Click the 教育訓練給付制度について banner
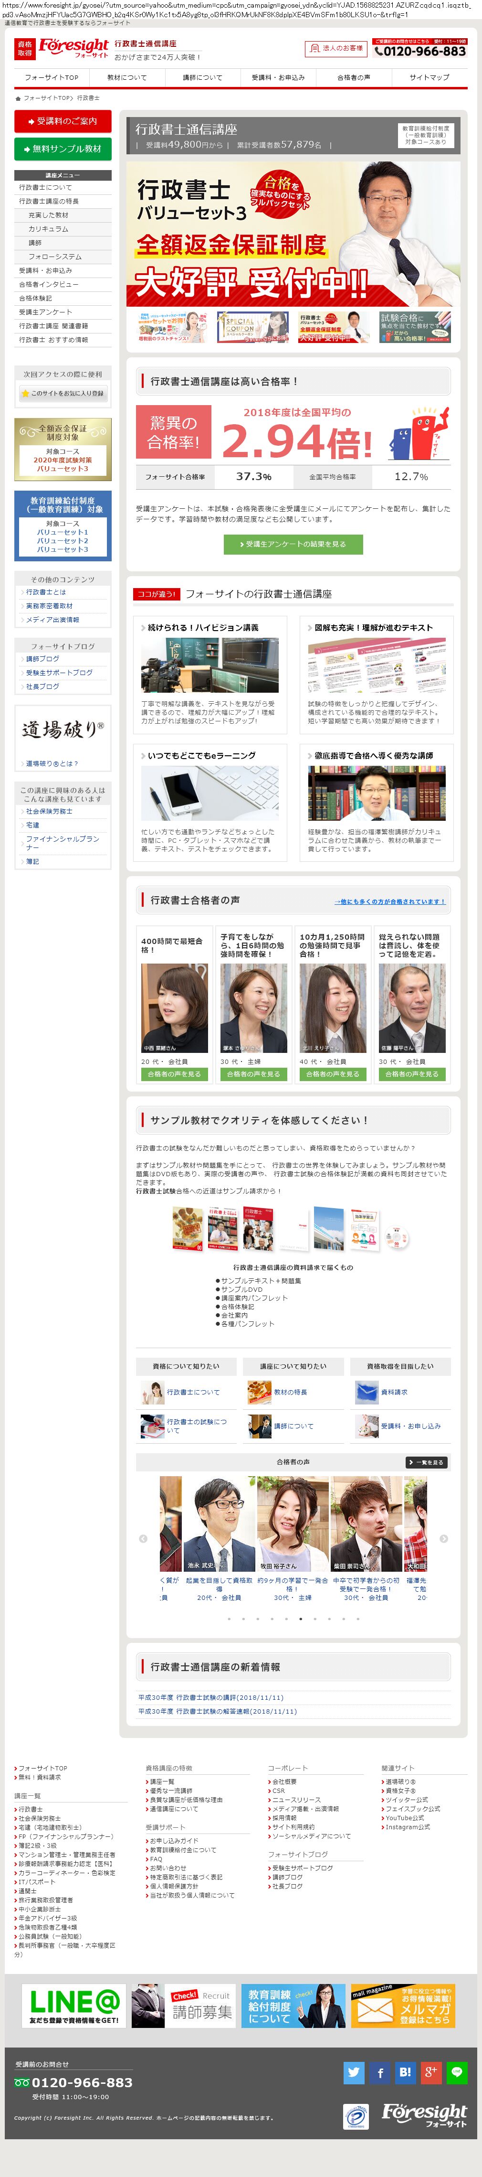Screen dimensions: 482x2177 coord(293,2006)
